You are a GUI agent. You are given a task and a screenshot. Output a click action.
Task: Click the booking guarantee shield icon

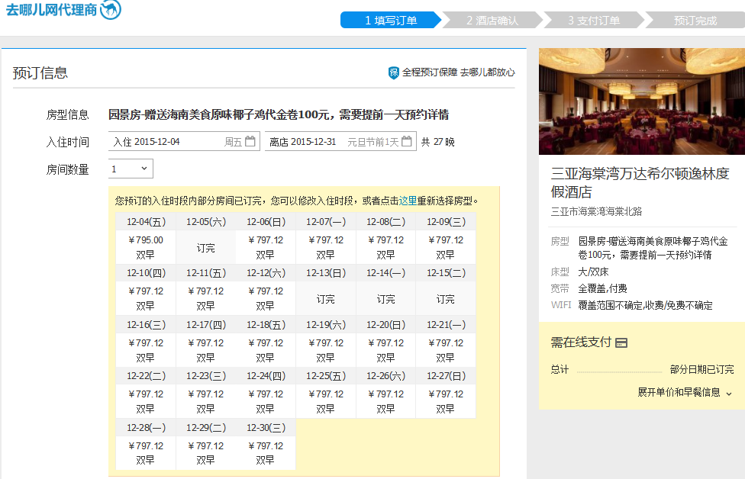(394, 72)
